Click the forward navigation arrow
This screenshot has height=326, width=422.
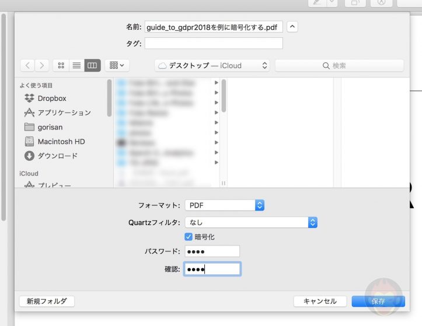tap(41, 65)
